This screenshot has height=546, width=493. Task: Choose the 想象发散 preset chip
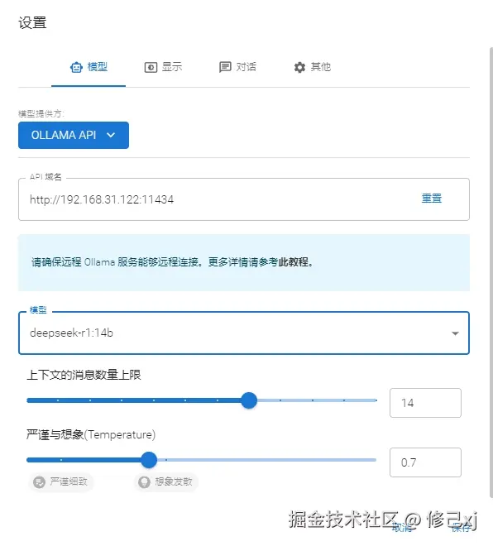tap(166, 482)
